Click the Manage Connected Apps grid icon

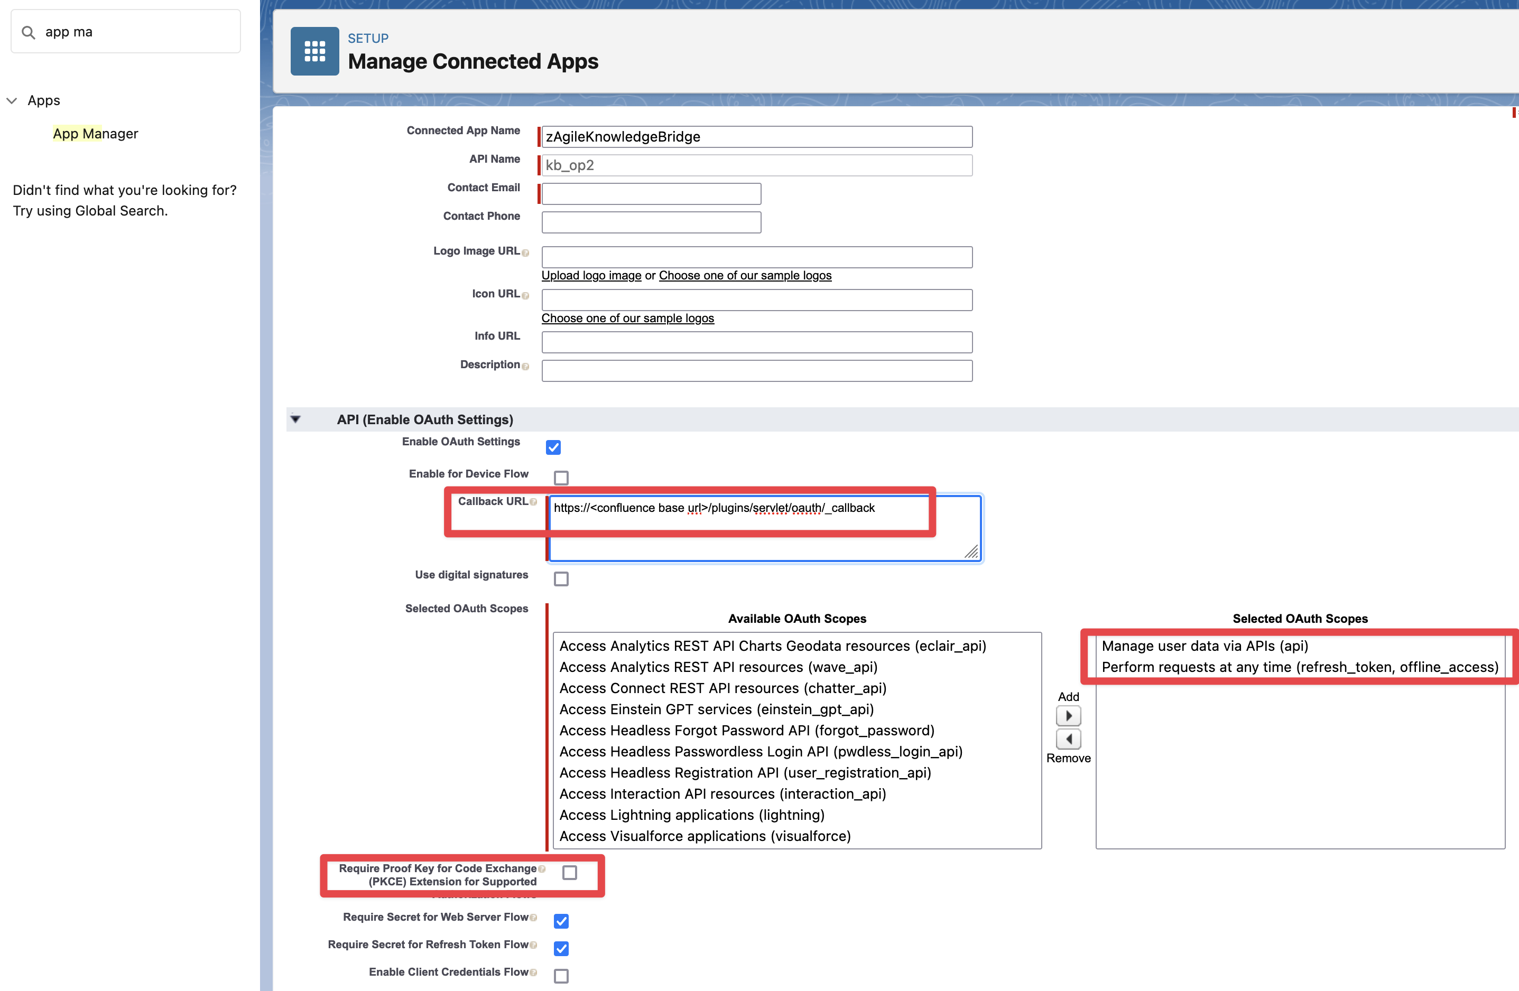(x=314, y=51)
